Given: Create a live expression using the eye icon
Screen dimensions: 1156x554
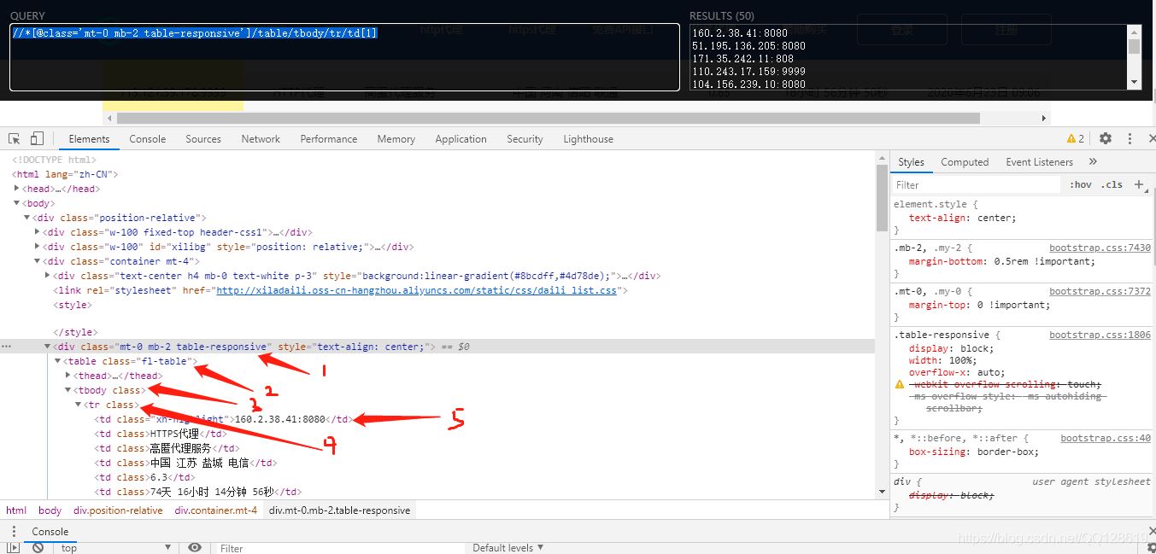Looking at the screenshot, I should click(195, 547).
